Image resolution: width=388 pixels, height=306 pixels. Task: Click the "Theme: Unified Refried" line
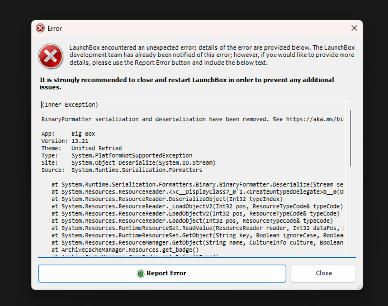(x=82, y=148)
